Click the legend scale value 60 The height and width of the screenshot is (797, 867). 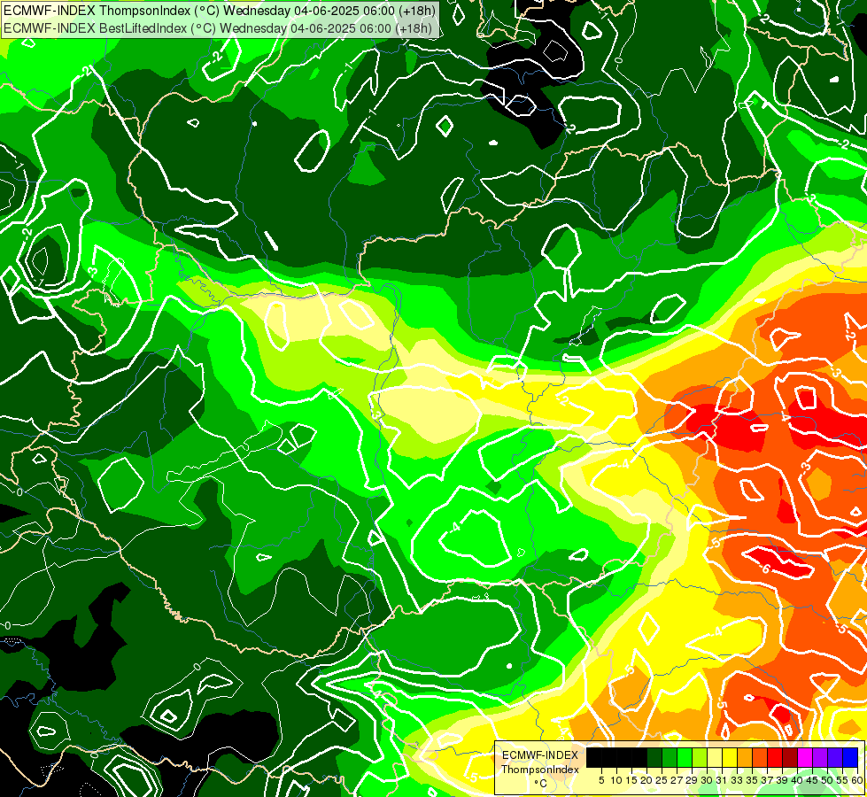click(x=857, y=780)
